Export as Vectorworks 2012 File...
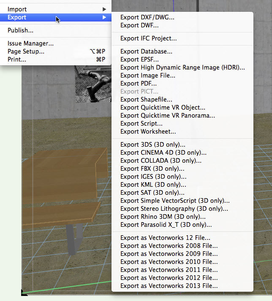 (182, 278)
